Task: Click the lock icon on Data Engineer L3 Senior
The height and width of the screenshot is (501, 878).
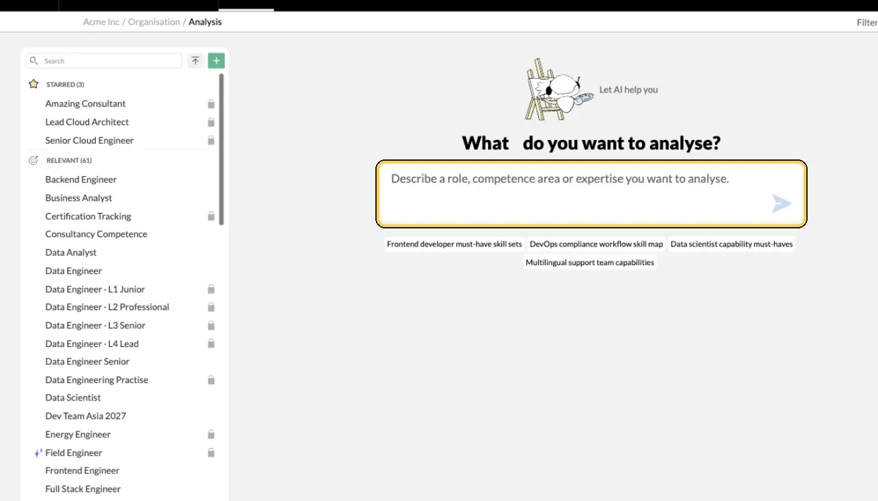Action: point(211,326)
